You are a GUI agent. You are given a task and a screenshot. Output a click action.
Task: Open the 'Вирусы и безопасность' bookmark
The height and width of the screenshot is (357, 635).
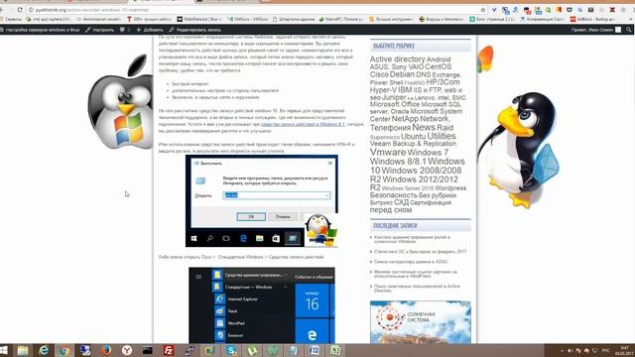pyautogui.click(x=443, y=19)
